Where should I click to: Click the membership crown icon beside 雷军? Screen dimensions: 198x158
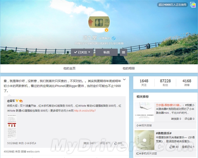point(21,101)
